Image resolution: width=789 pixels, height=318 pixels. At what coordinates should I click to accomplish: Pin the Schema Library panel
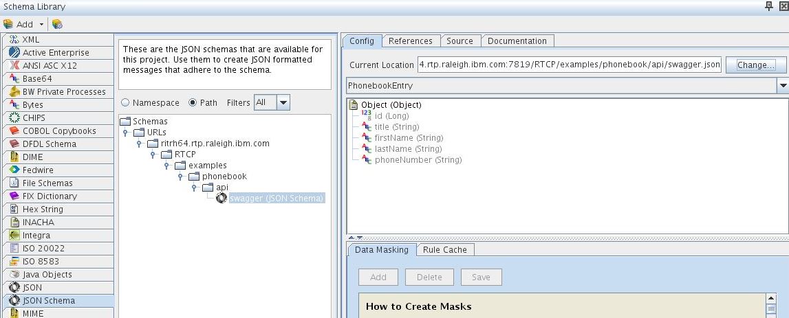[x=769, y=6]
